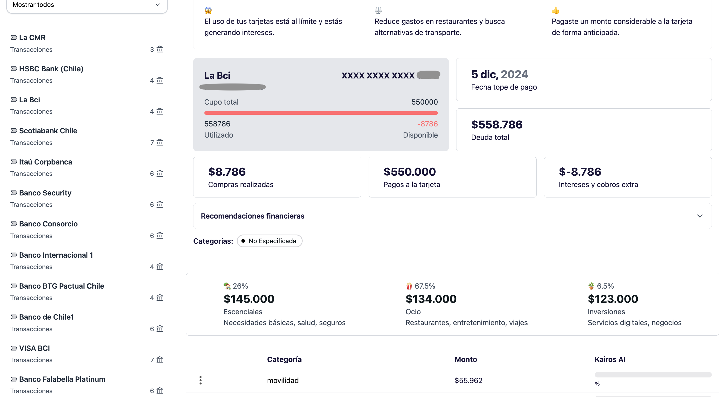Click the bank icon in VISA BCI row
This screenshot has width=722, height=397.
click(x=160, y=359)
